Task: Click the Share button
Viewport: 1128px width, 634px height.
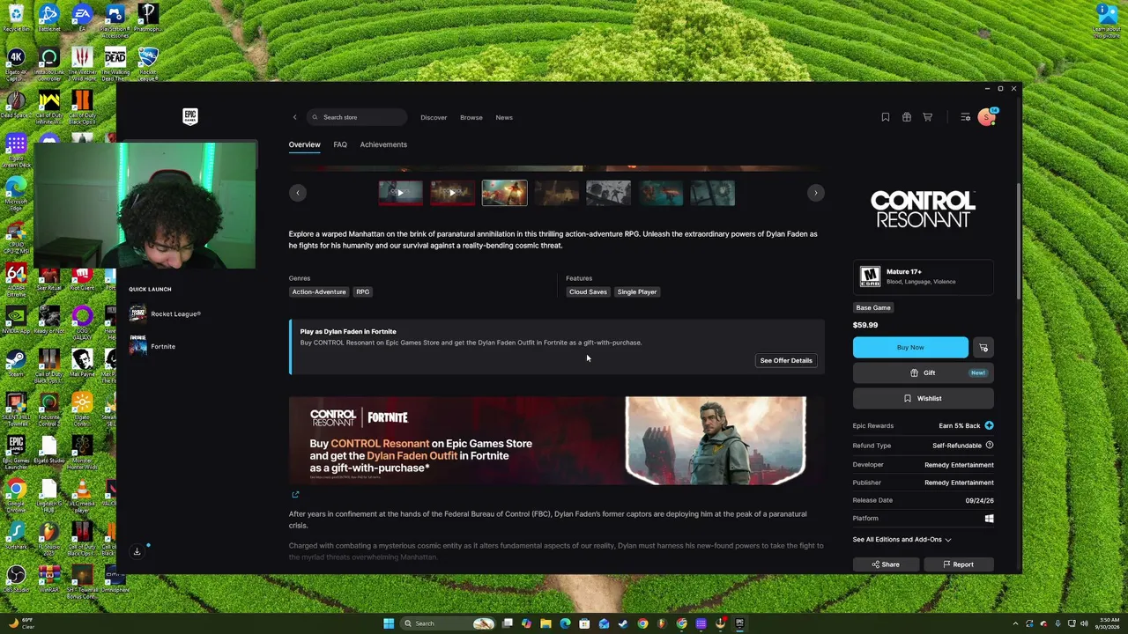Action: pyautogui.click(x=886, y=564)
